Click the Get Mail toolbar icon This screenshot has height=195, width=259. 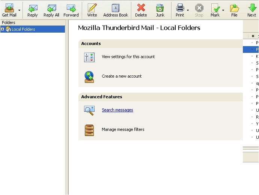(9, 8)
